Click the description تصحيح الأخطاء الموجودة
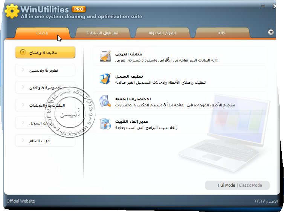The width and height of the screenshot is (284, 212). pyautogui.click(x=175, y=105)
